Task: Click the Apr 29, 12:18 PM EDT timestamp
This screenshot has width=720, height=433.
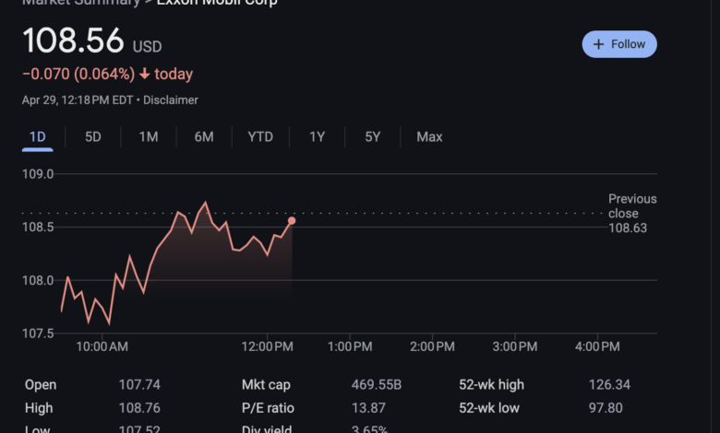Action: 78,99
